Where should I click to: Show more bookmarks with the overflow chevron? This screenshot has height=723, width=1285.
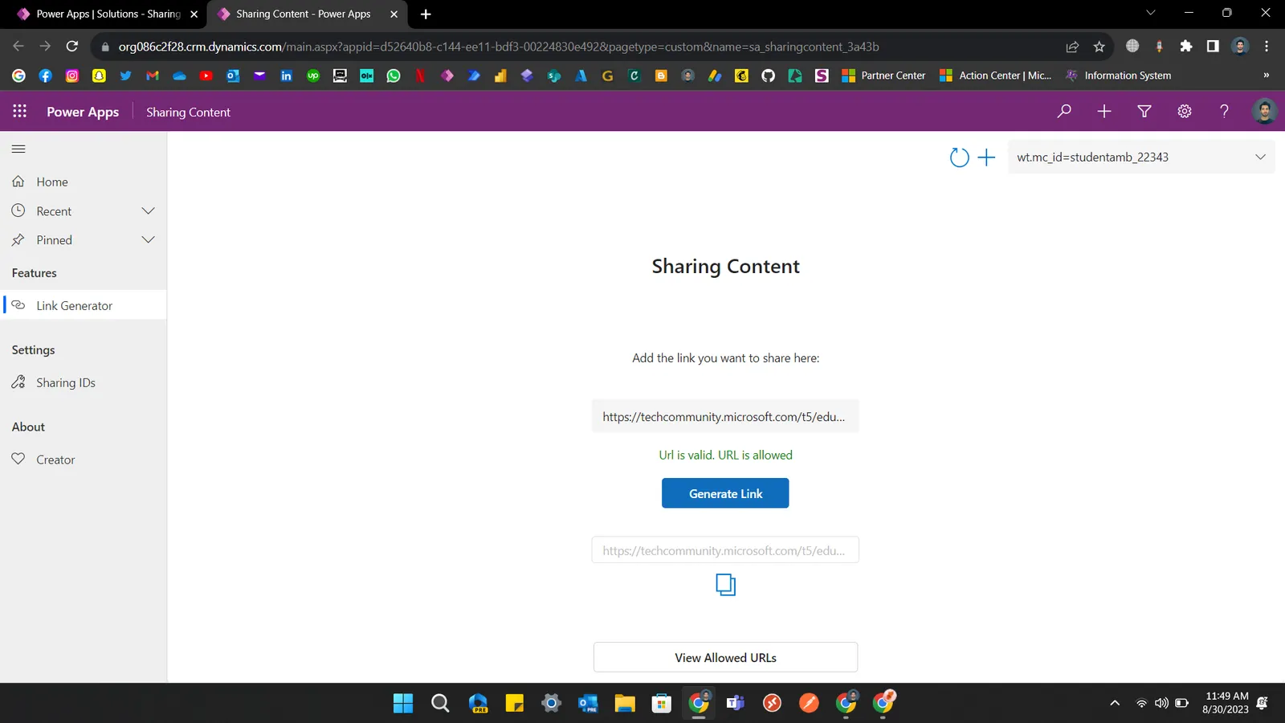(x=1266, y=76)
